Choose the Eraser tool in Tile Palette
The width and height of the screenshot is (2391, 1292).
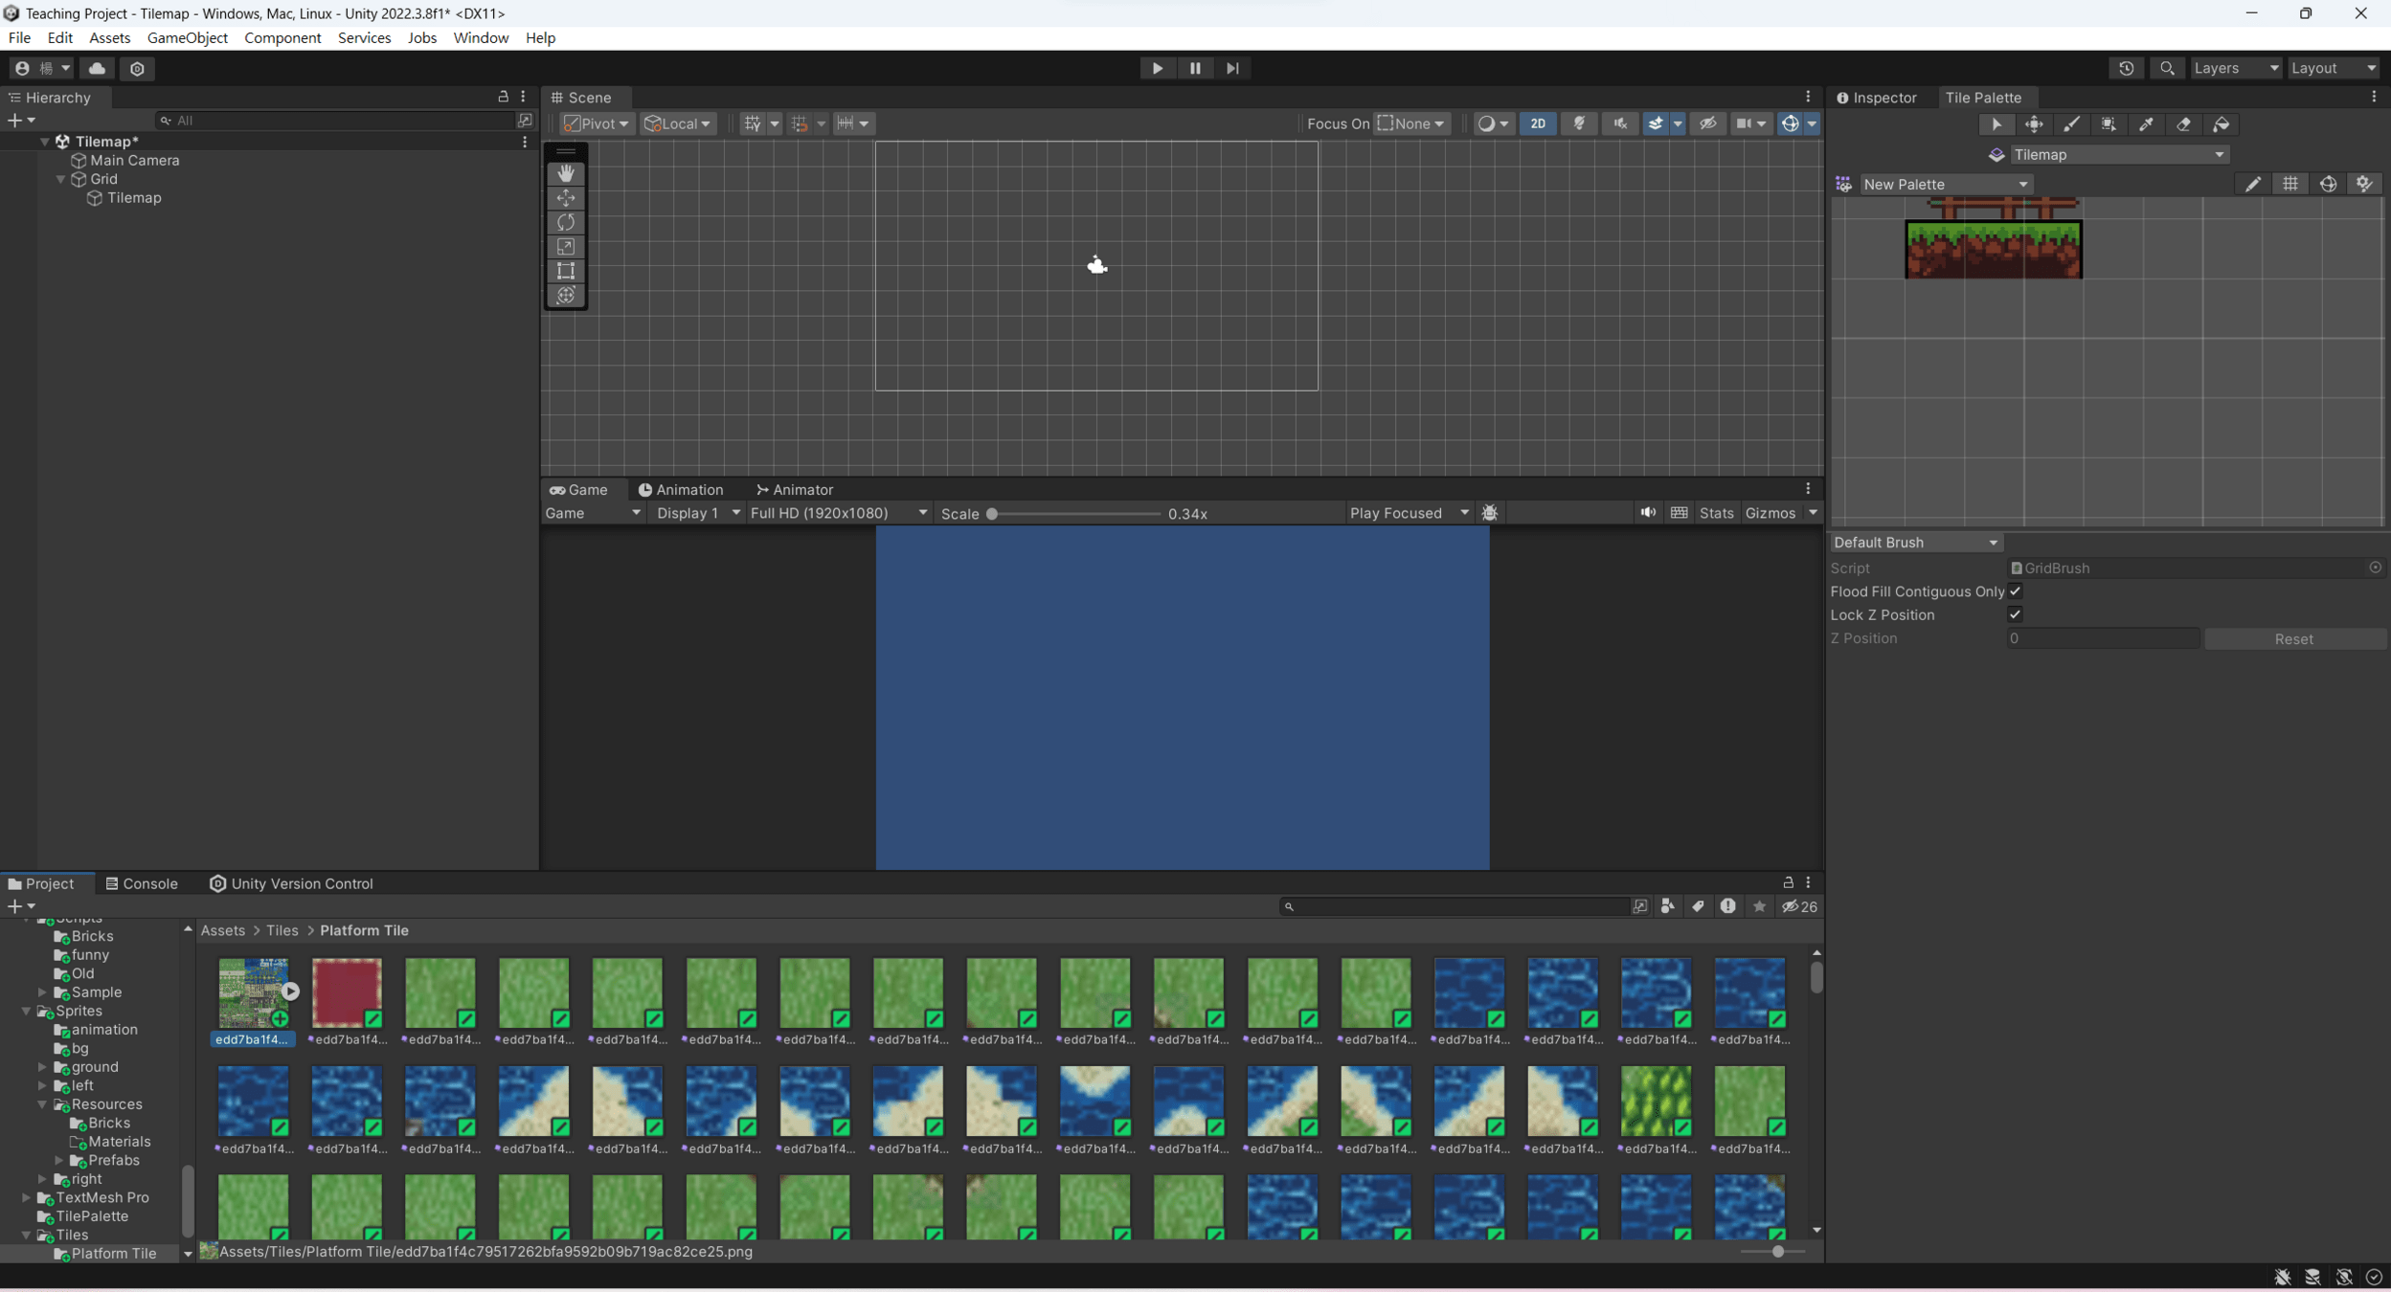click(x=2184, y=124)
